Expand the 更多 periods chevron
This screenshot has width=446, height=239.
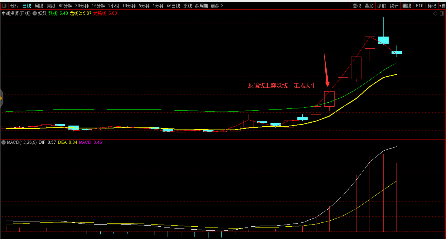[217, 6]
